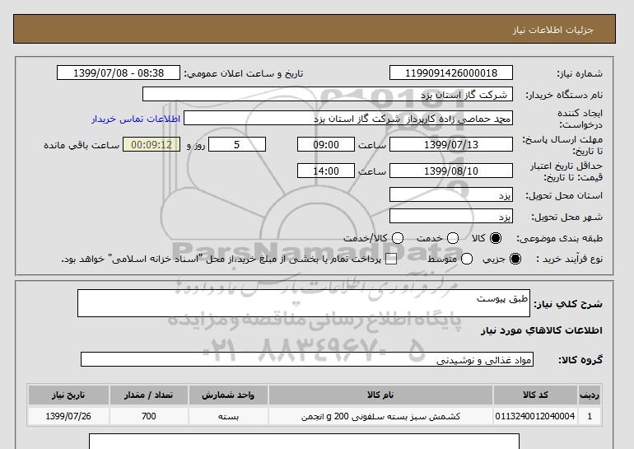Click the شماره نیاز label

click(x=580, y=73)
